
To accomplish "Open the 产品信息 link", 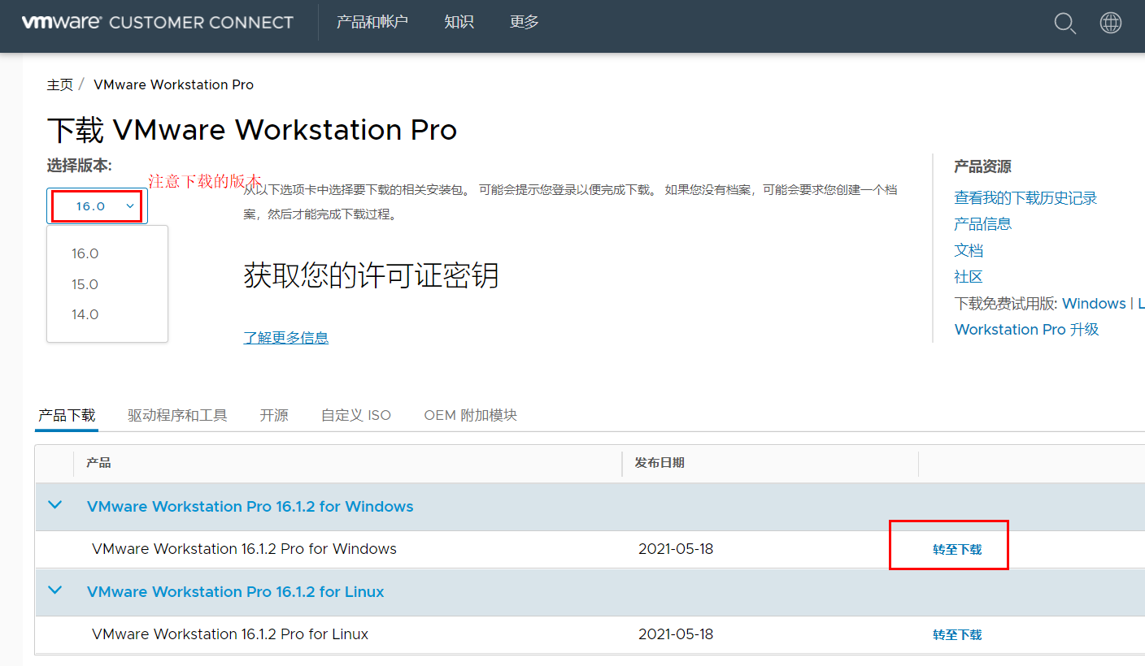I will (982, 224).
